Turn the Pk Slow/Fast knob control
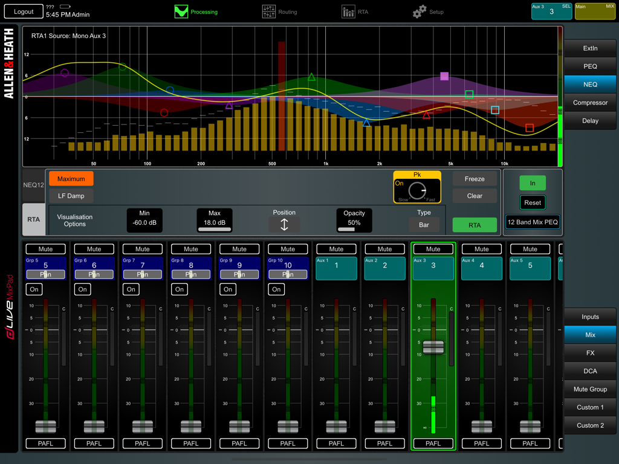The image size is (619, 464). (x=417, y=191)
